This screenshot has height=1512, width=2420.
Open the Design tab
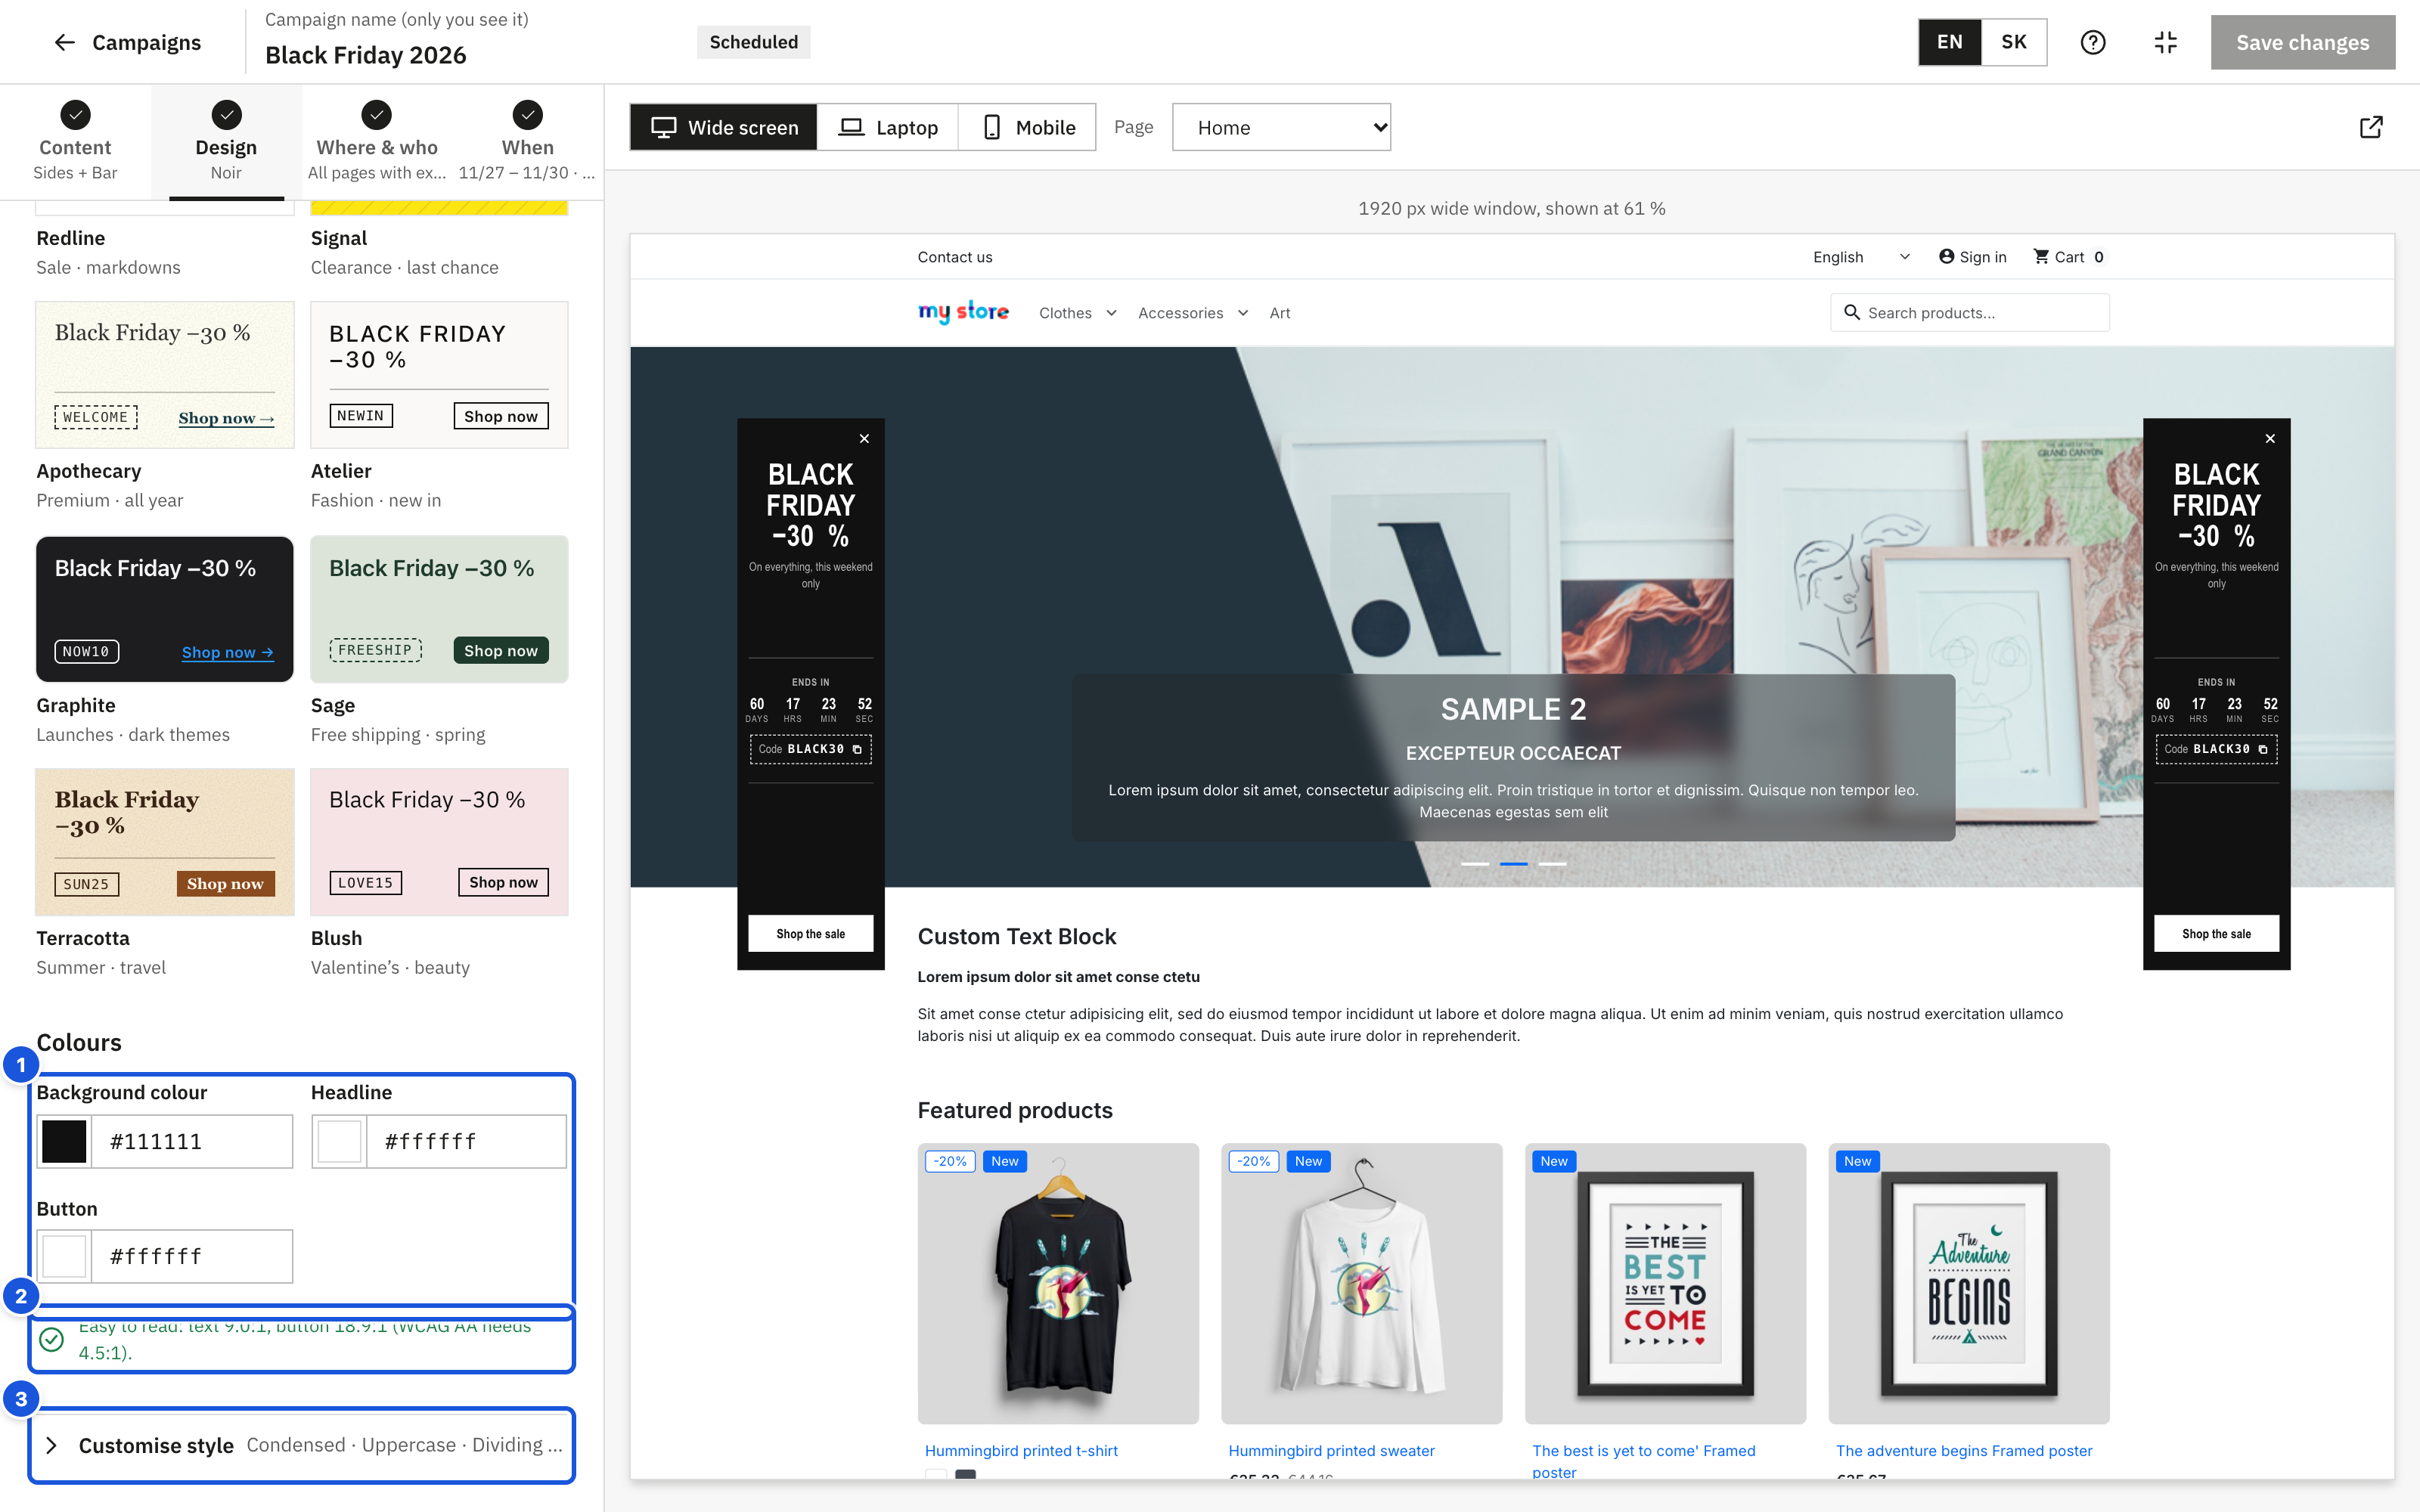[x=226, y=143]
